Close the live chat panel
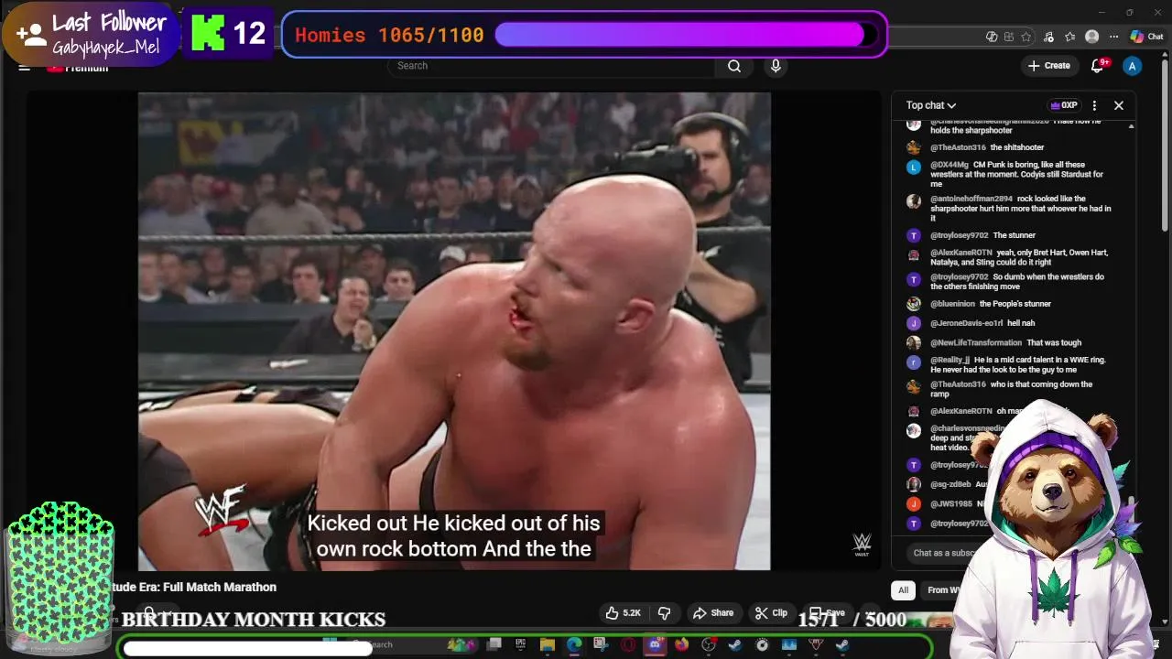Screen dimensions: 1172x659 (x=1118, y=105)
